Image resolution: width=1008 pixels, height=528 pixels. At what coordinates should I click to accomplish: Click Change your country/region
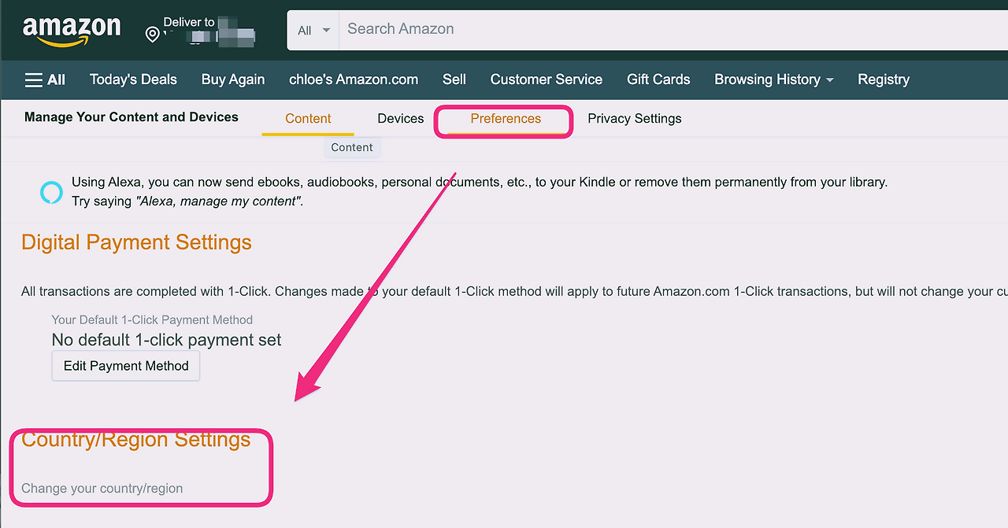coord(102,489)
